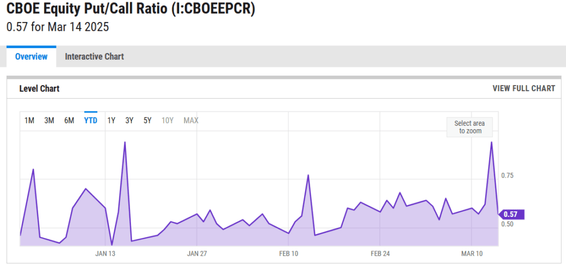Click the MAX range option

point(191,120)
